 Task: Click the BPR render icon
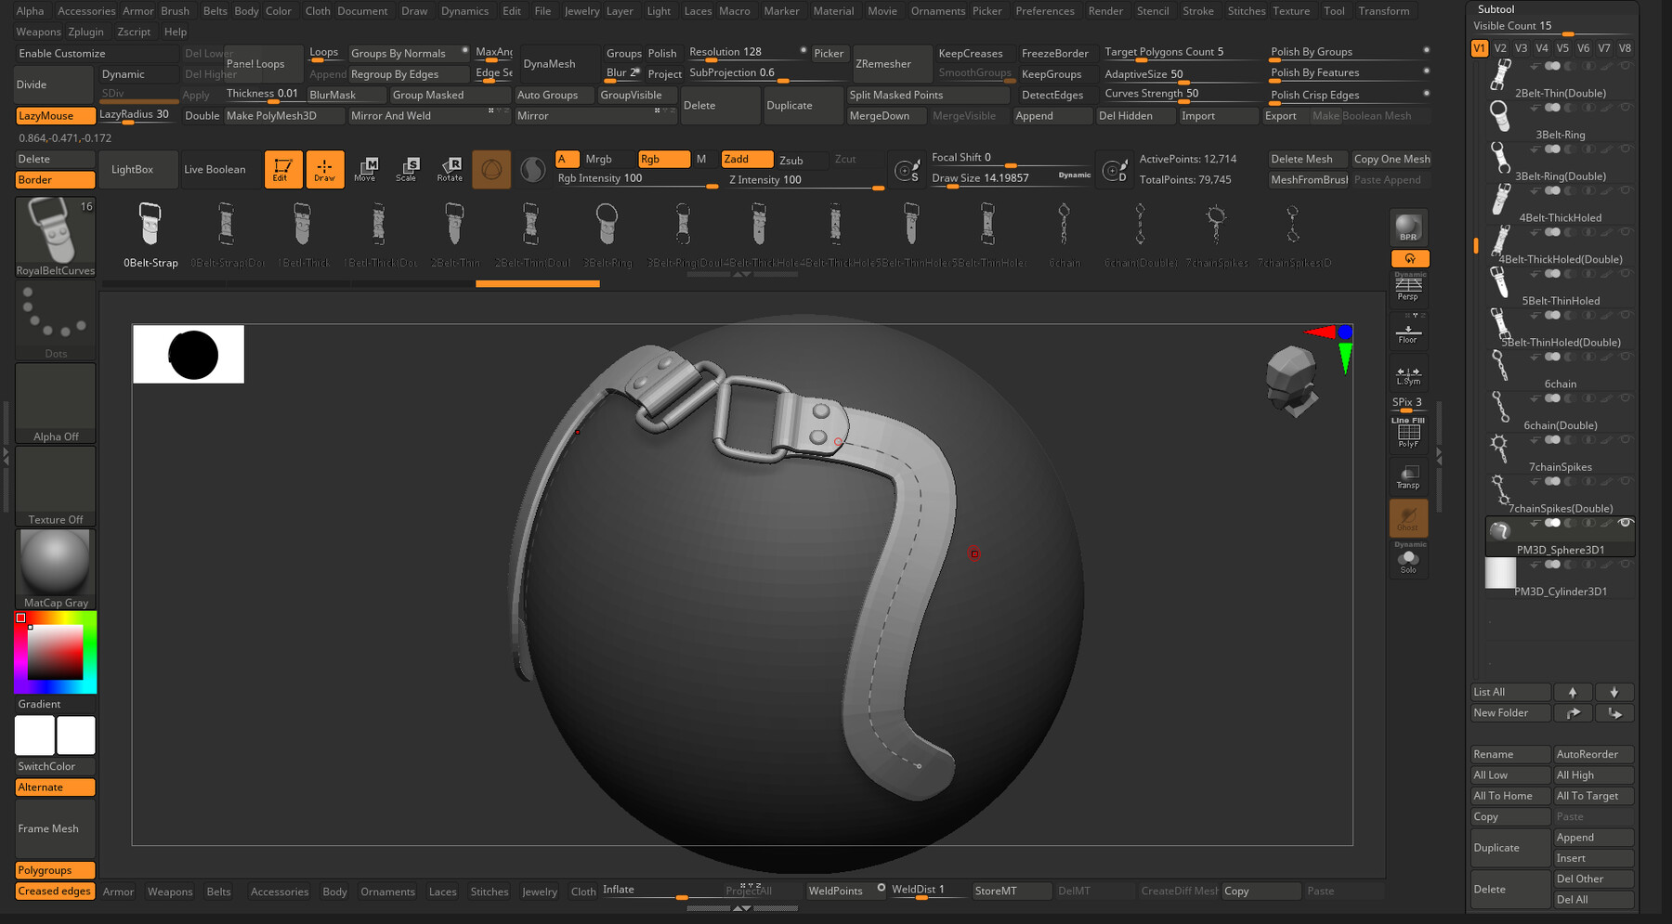click(x=1408, y=228)
